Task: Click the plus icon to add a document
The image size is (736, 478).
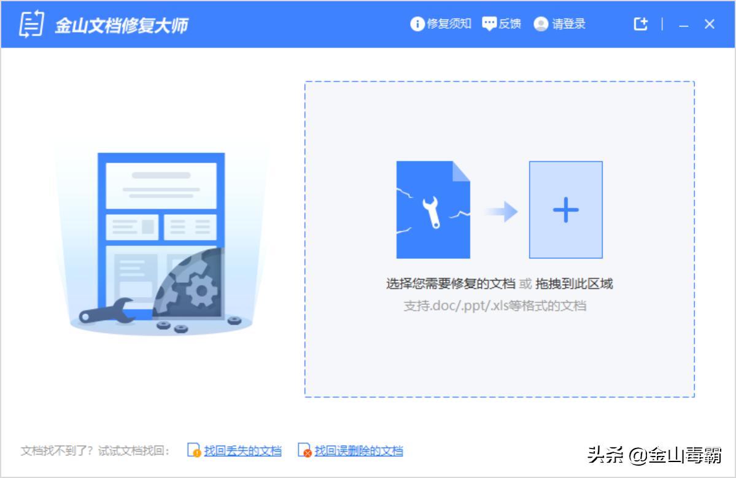Action: (x=566, y=210)
